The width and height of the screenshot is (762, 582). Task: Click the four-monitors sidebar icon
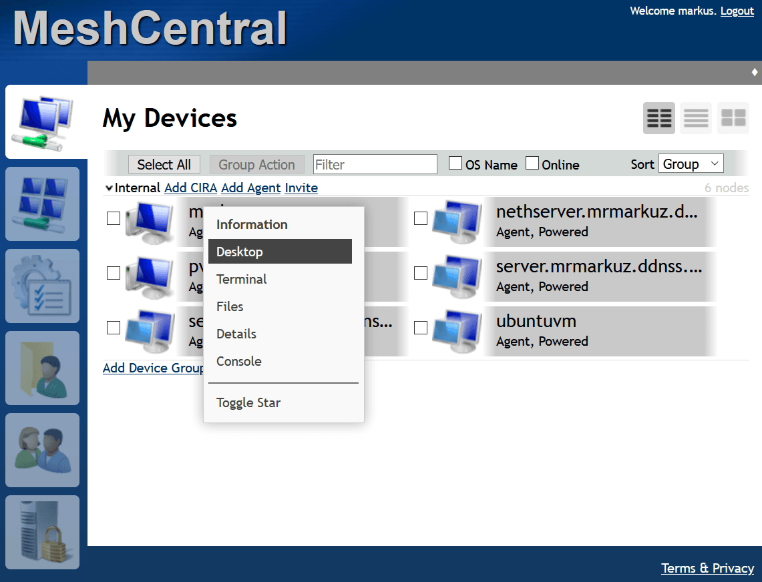coord(42,204)
